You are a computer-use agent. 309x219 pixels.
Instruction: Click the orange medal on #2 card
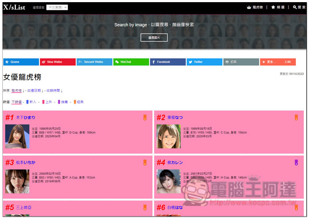pyautogui.click(x=296, y=117)
